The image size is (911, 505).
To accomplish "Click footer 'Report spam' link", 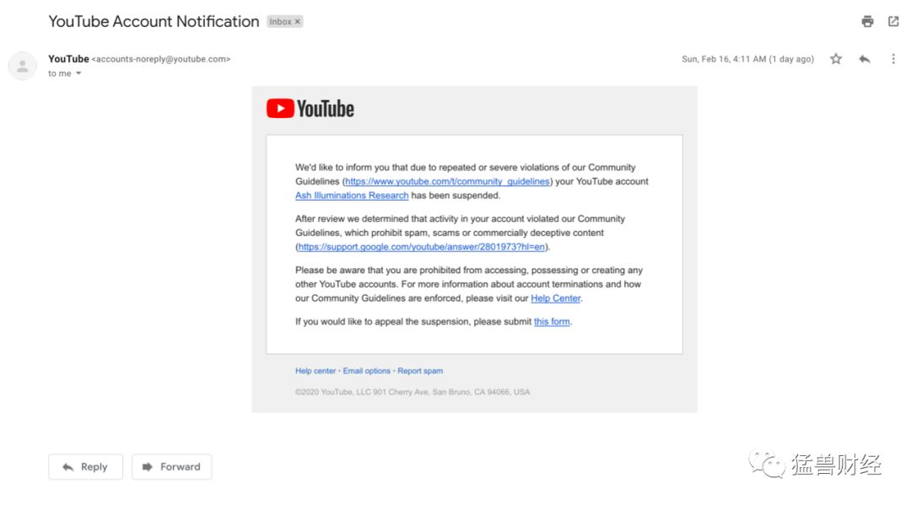I will coord(420,370).
